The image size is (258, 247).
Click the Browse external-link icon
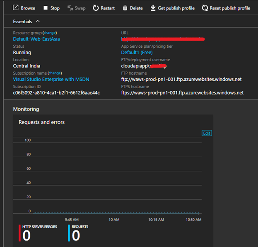(x=16, y=8)
